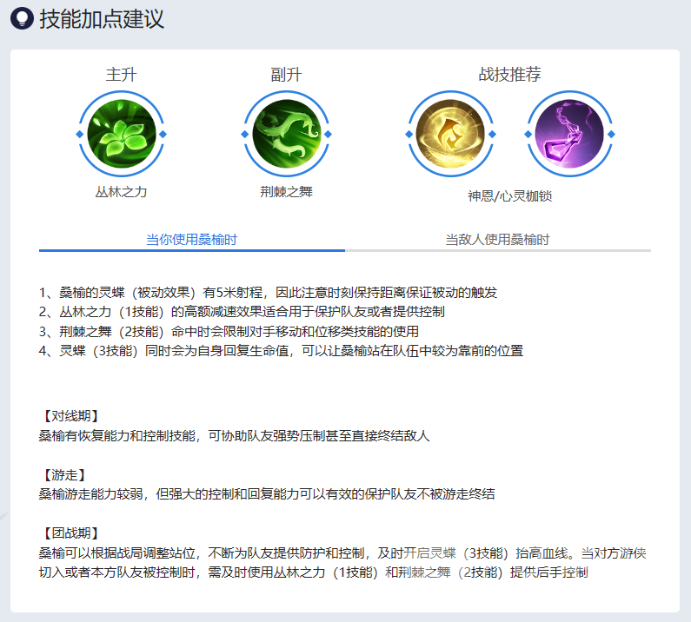
Task: Click the 【游走】 section heading
Action: point(63,475)
